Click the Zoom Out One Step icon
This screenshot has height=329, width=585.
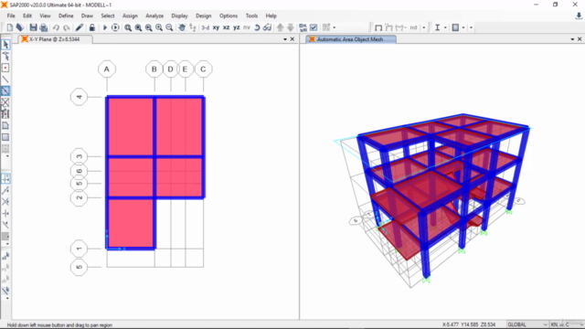[x=169, y=27]
